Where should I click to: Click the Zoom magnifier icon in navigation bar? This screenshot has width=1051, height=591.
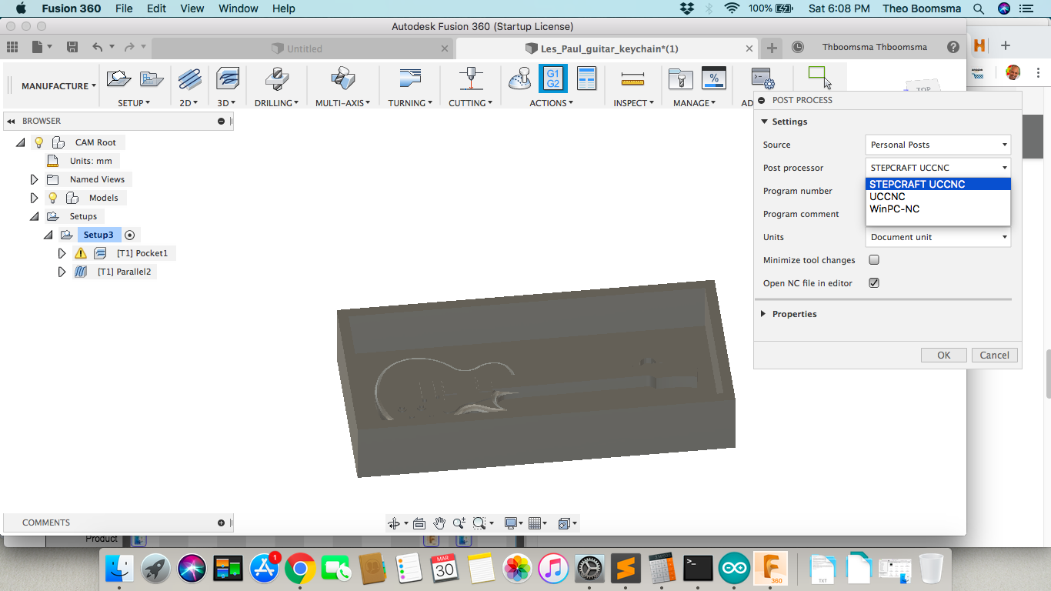point(459,523)
